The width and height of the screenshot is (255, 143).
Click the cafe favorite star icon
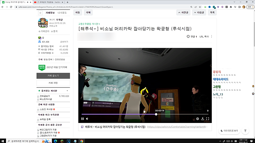(x=40, y=13)
